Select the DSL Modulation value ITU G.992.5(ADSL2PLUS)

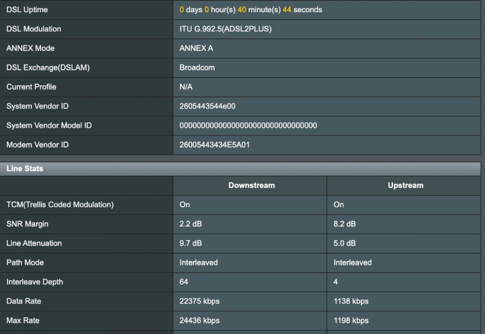coord(225,29)
